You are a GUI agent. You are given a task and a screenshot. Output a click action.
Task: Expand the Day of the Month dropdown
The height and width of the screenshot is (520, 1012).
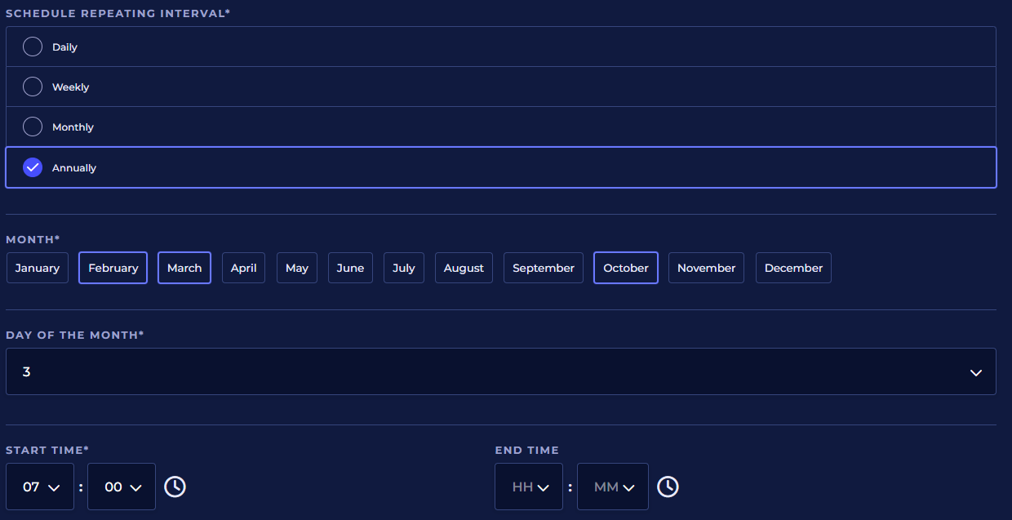pyautogui.click(x=500, y=372)
